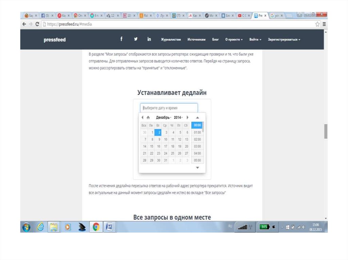The image size is (348, 260).
Task: Click the browser forward arrow
Action: tap(31, 24)
